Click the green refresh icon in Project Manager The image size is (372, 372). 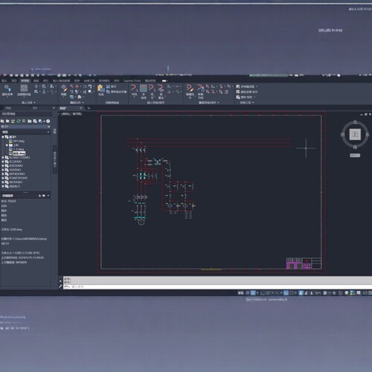click(x=19, y=121)
